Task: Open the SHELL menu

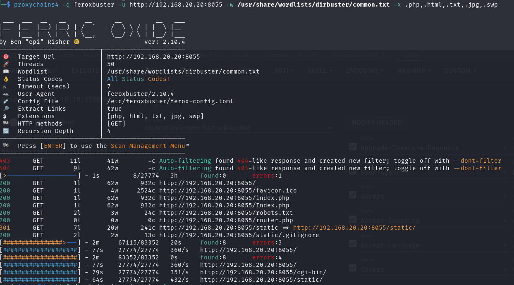Action: 320,71
